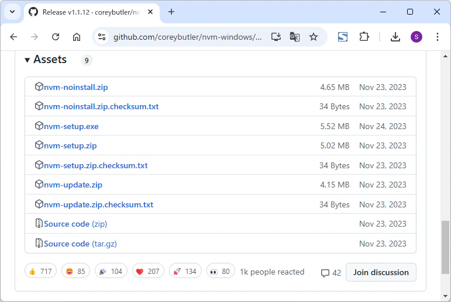This screenshot has height=302, width=451.
Task: Select the Release v1.1.12 tab
Action: (x=92, y=12)
